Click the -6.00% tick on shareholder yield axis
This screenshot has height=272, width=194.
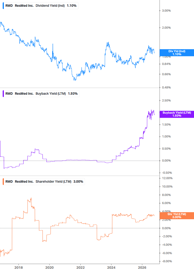[x=167, y=253]
